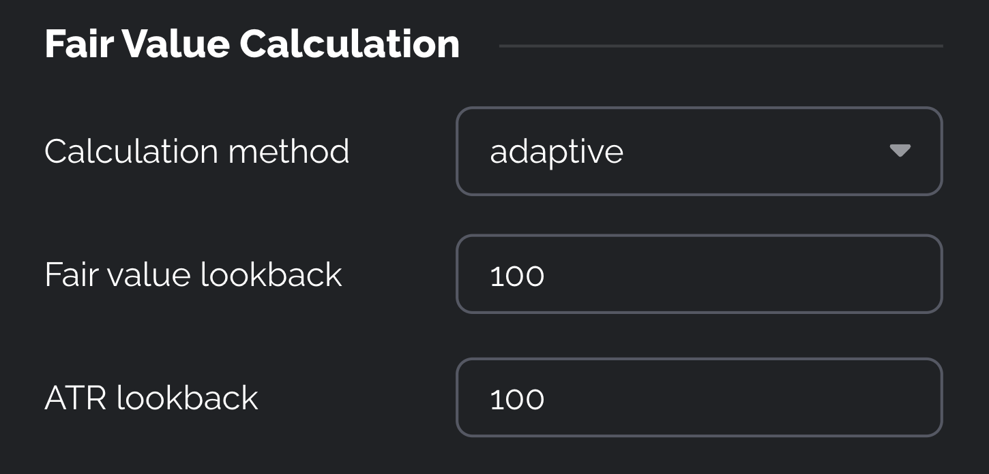
Task: Click the "100" value in ATR lookback
Action: 517,398
